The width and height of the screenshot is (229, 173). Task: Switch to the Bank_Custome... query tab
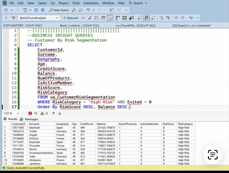pos(80,25)
